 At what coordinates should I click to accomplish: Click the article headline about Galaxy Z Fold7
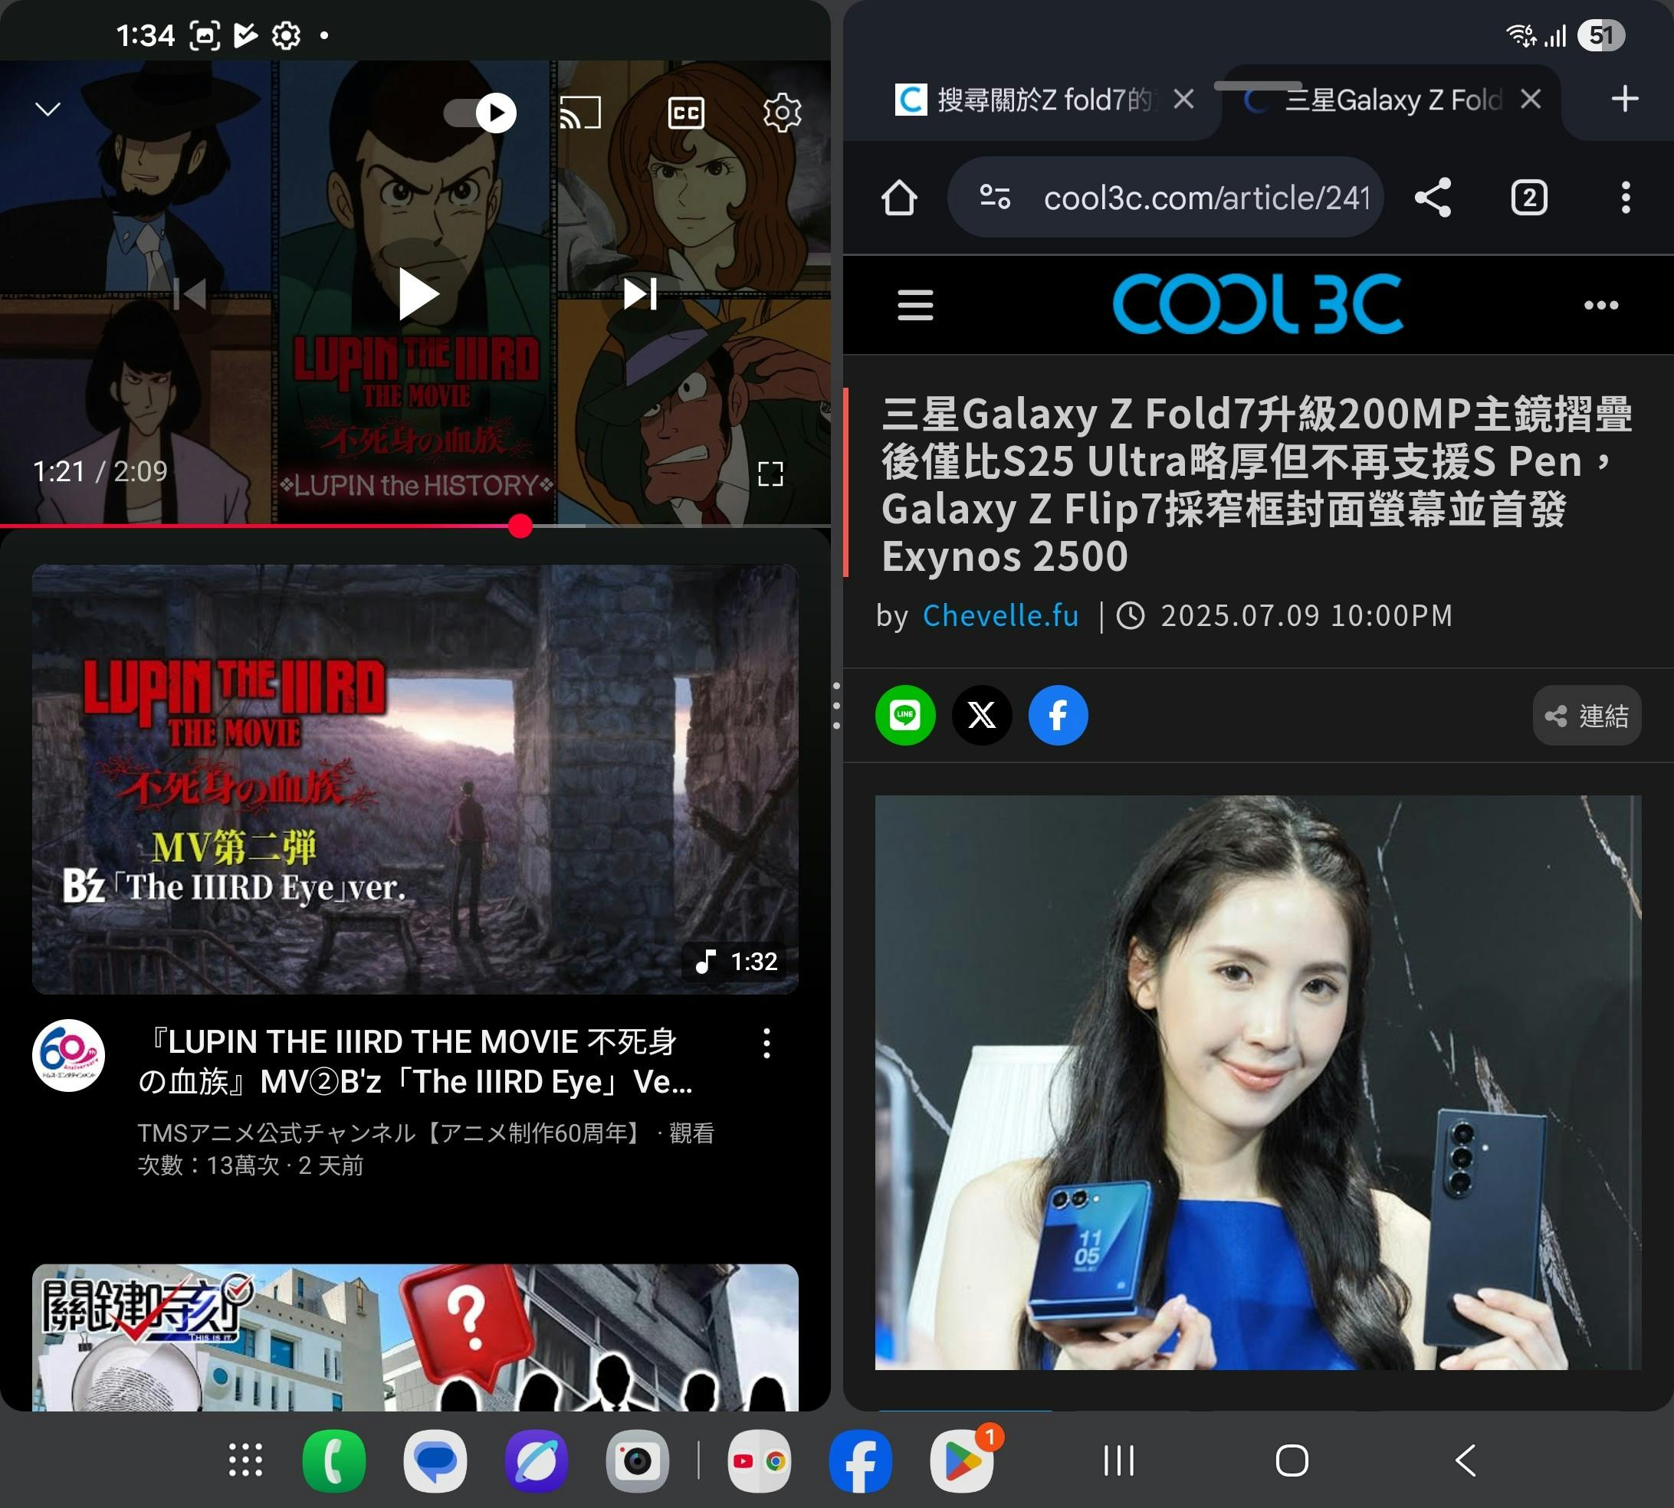coord(1256,484)
